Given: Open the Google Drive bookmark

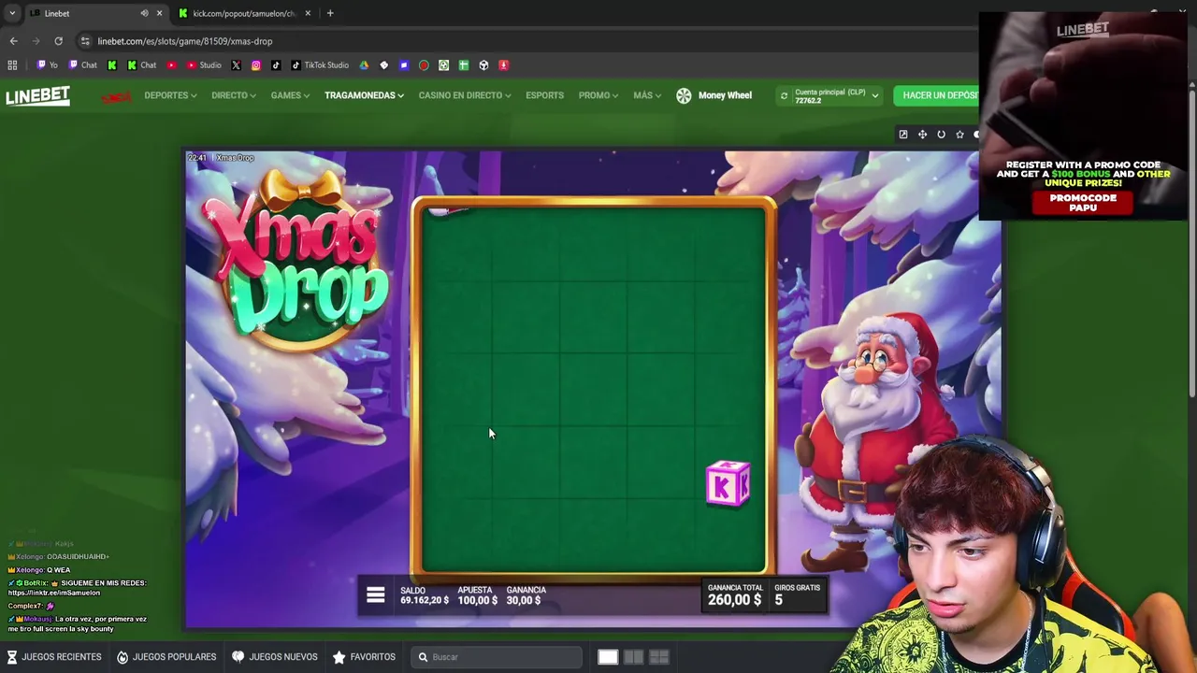Looking at the screenshot, I should 364,65.
